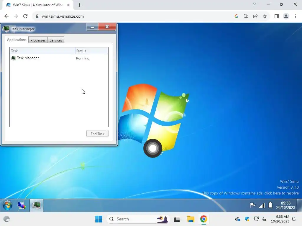The image size is (302, 226).
Task: Open the Win7 clock showing 09:33
Action: 285,205
